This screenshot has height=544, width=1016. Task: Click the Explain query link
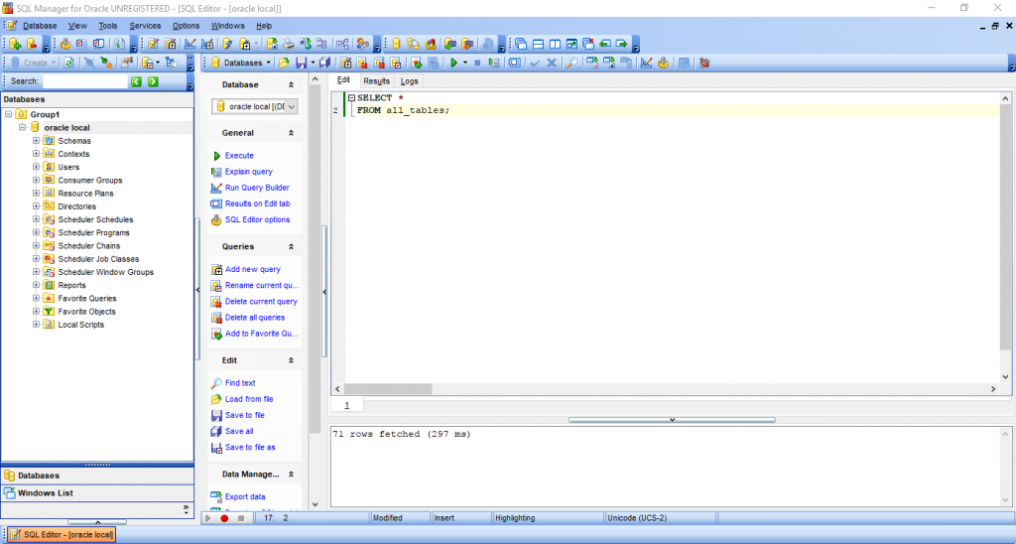pos(248,172)
